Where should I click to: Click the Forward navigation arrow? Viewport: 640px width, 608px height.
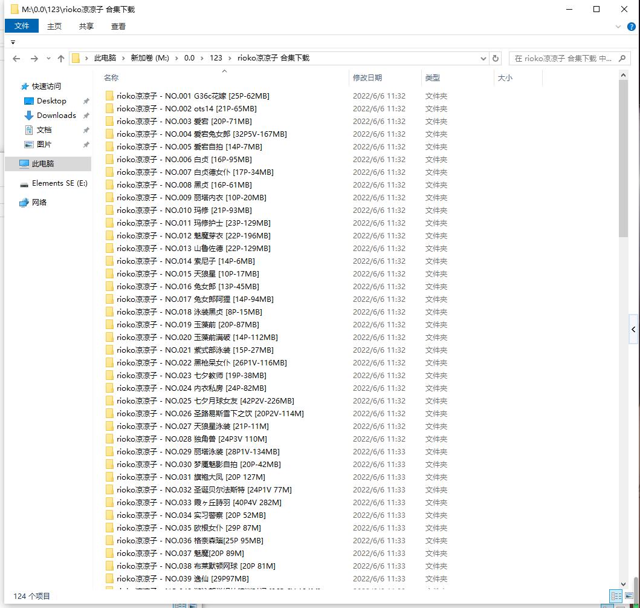[x=34, y=59]
